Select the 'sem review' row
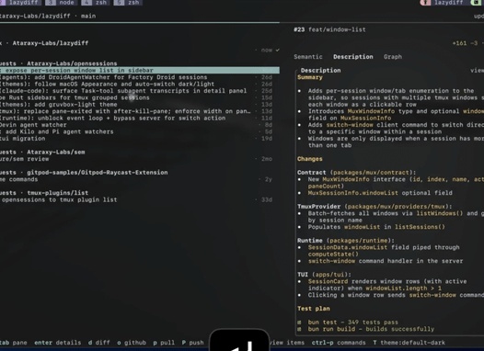Screen dimensions: 484x351 tap(140, 159)
